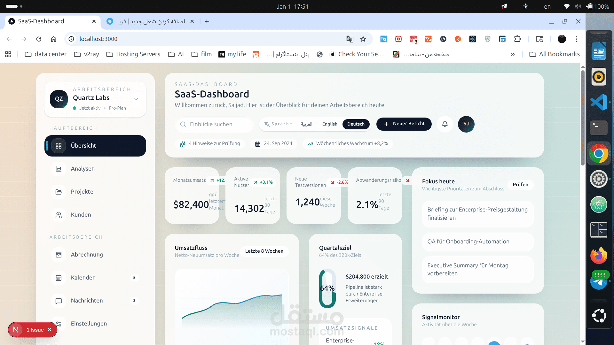Viewport: 614px width, 345px height.
Task: Switch to the second browser tab
Action: (x=150, y=21)
